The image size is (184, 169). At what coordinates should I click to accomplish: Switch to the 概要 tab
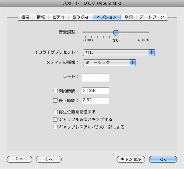[25, 17]
